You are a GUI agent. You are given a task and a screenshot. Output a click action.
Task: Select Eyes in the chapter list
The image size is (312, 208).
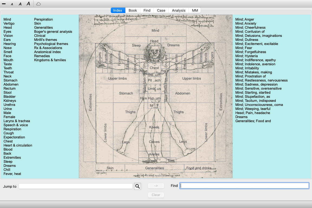point(7,32)
